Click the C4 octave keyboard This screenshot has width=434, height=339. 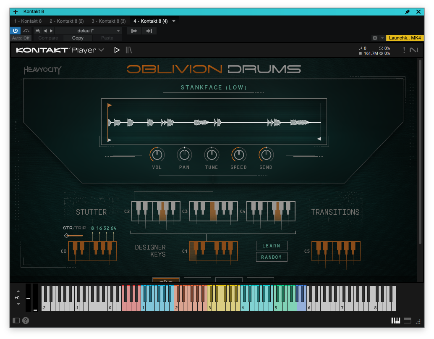coord(271,211)
